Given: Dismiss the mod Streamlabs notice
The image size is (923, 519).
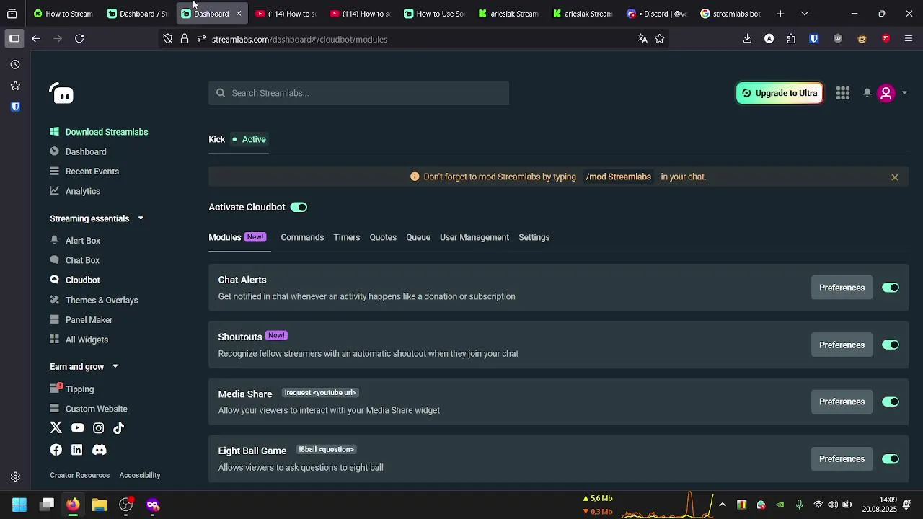Looking at the screenshot, I should (x=895, y=177).
